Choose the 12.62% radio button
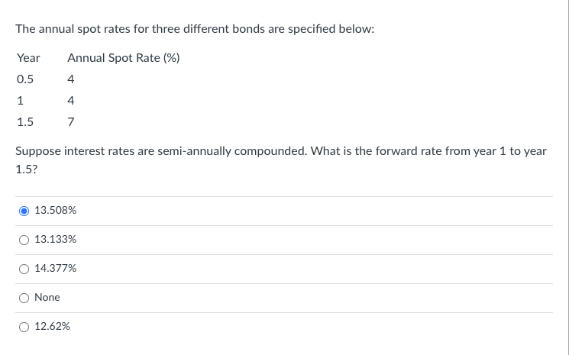 (24, 326)
